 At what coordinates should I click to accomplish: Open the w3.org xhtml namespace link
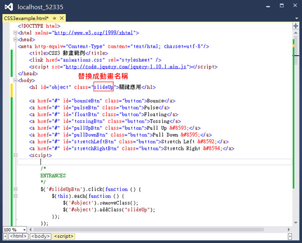[x=94, y=33]
